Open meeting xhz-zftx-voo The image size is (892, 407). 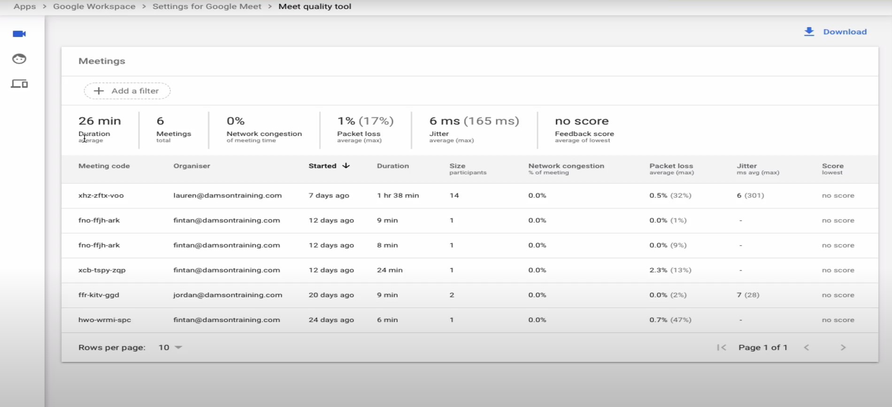101,196
